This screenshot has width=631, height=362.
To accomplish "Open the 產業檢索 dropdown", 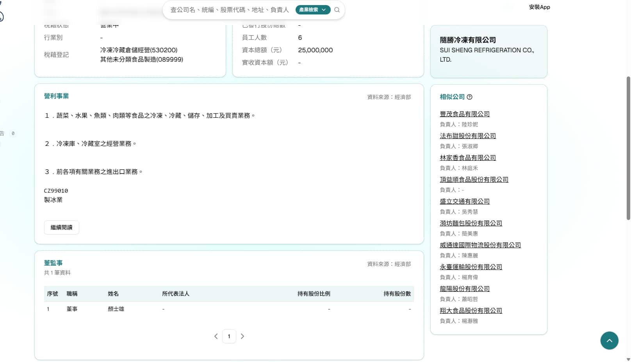I will (313, 10).
